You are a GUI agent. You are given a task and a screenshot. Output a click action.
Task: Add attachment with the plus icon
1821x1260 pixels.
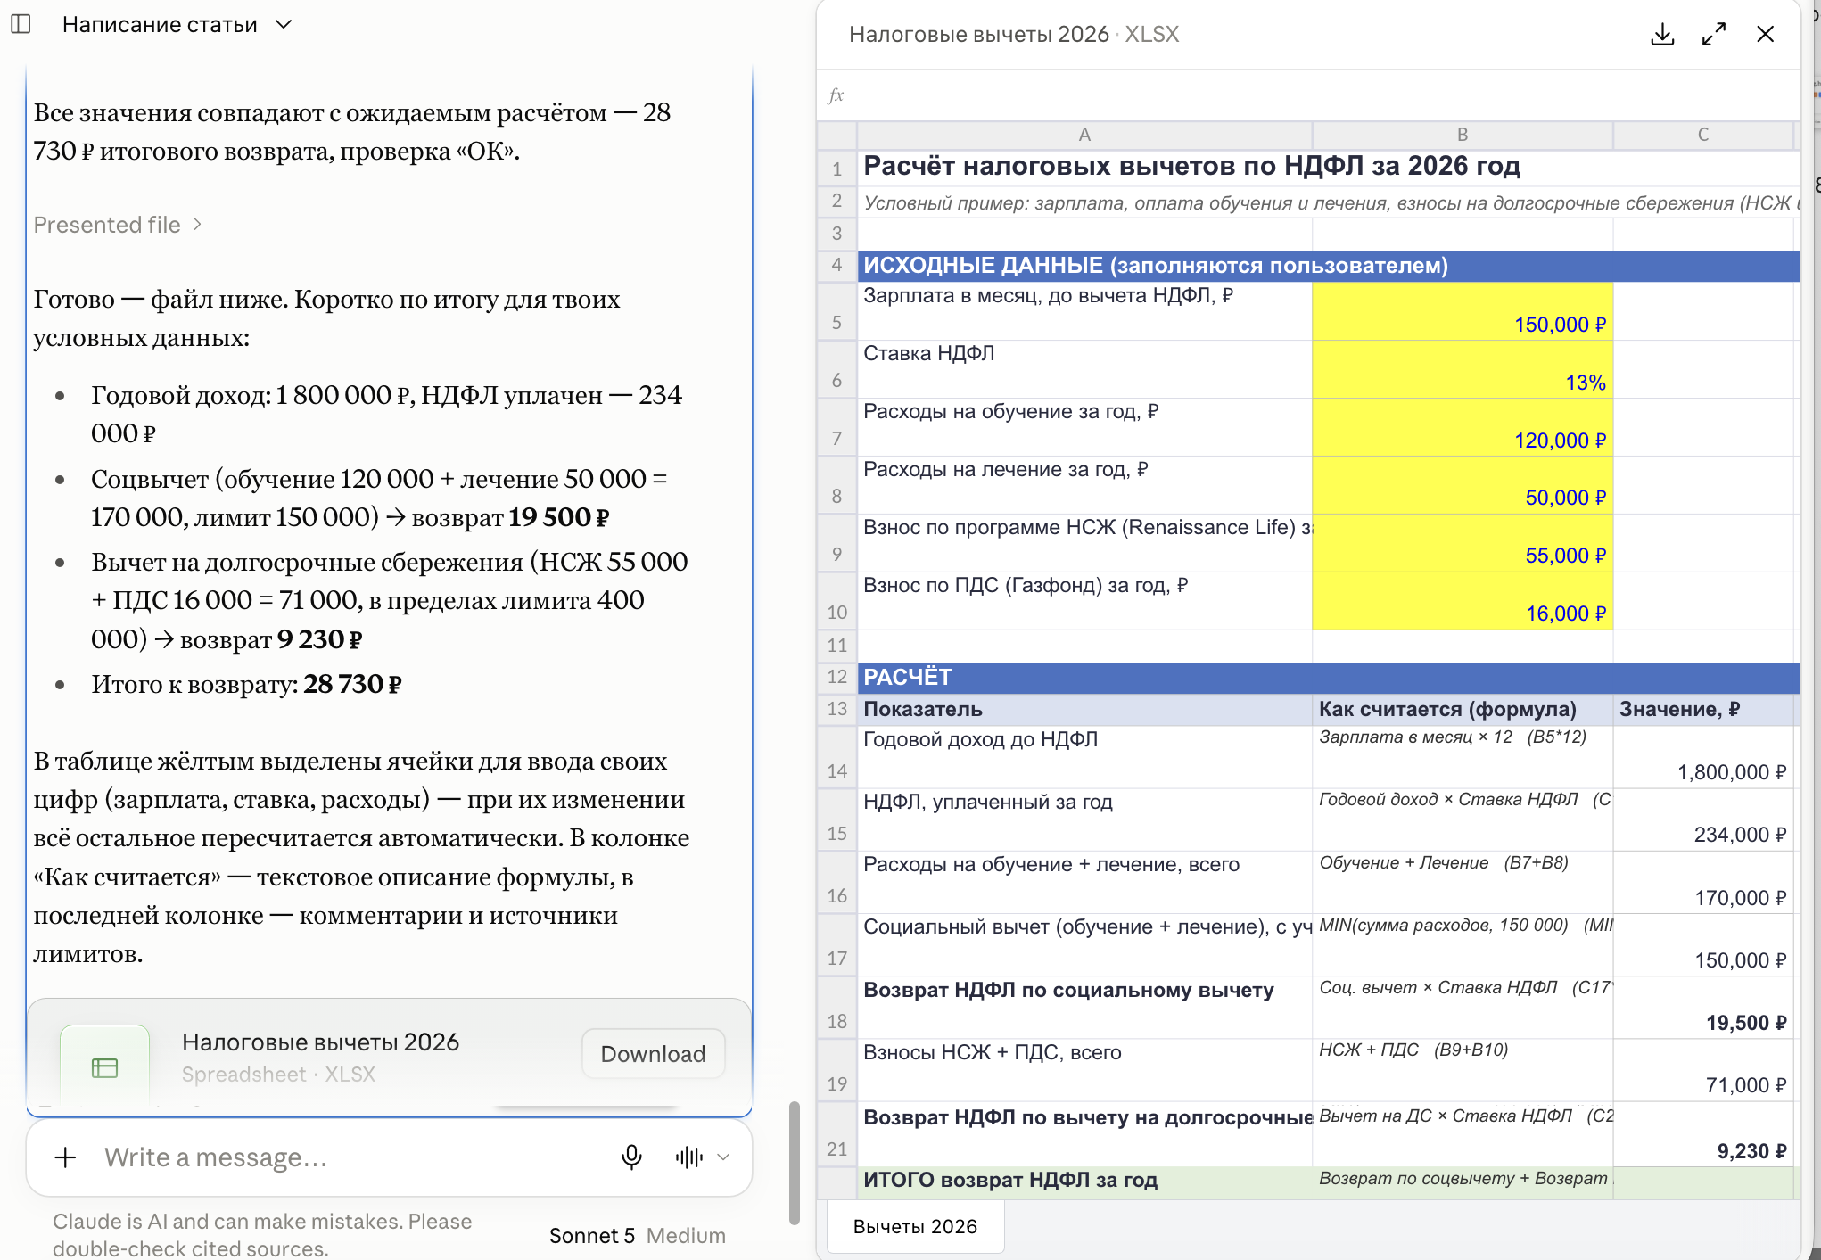pyautogui.click(x=65, y=1157)
